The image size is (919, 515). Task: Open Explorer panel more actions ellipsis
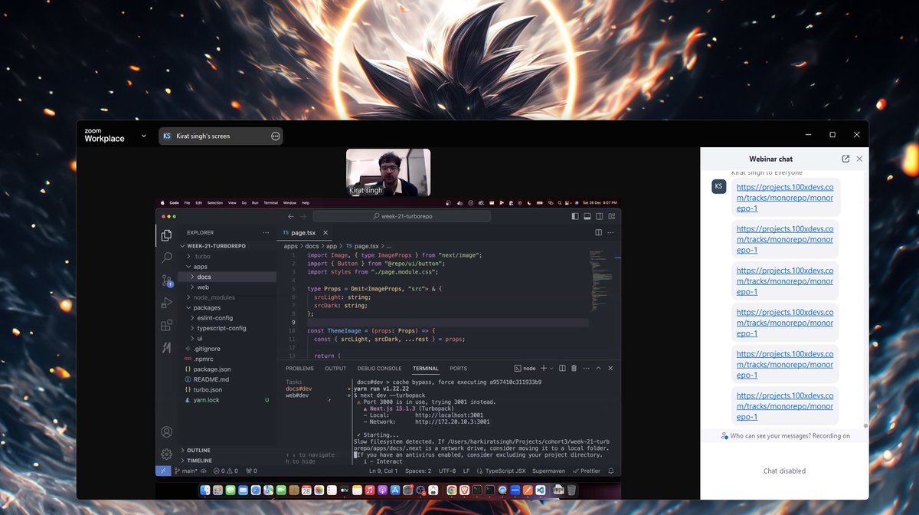(266, 232)
